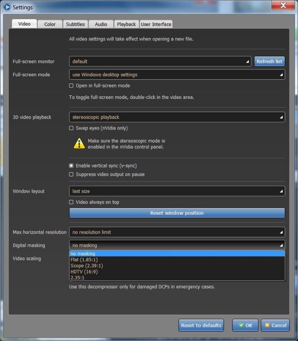Enable Open in full-screen mode checkbox
This screenshot has width=298, height=341.
tap(71, 86)
